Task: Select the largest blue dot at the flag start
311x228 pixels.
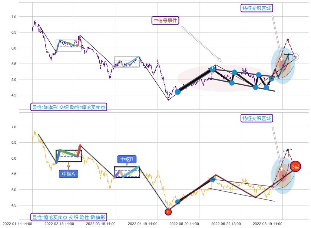Action: tap(178, 92)
